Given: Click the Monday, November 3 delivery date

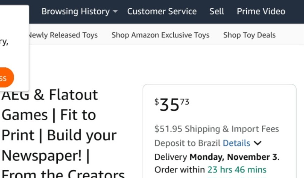Looking at the screenshot, I should pyautogui.click(x=233, y=157).
